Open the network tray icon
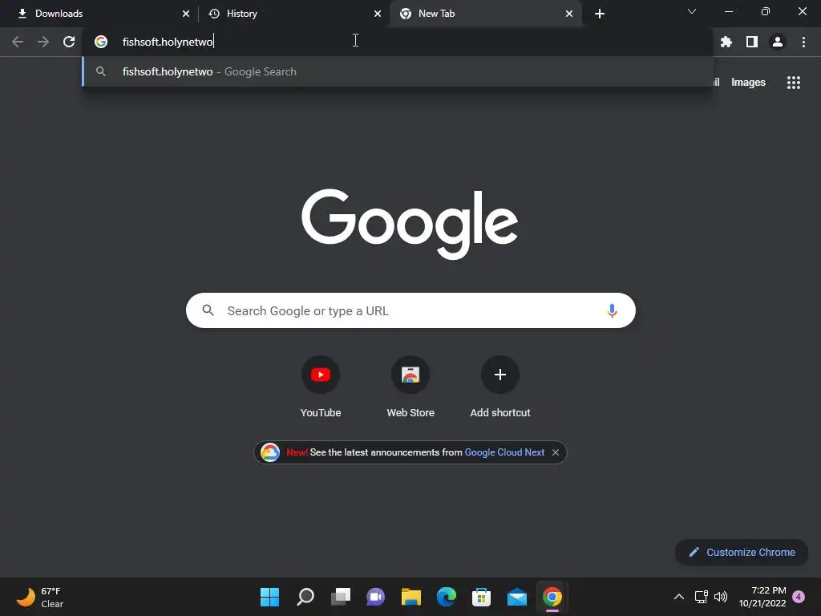 click(701, 597)
